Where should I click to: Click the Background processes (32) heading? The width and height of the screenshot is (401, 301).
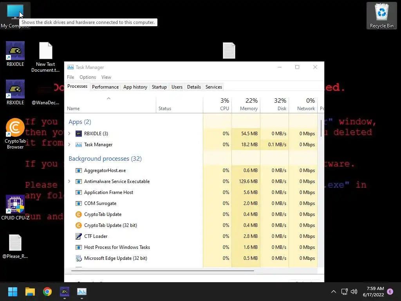[x=105, y=159]
